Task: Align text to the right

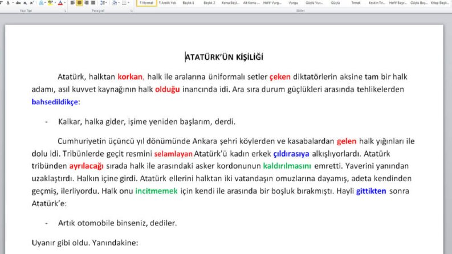Action: tap(86, 3)
